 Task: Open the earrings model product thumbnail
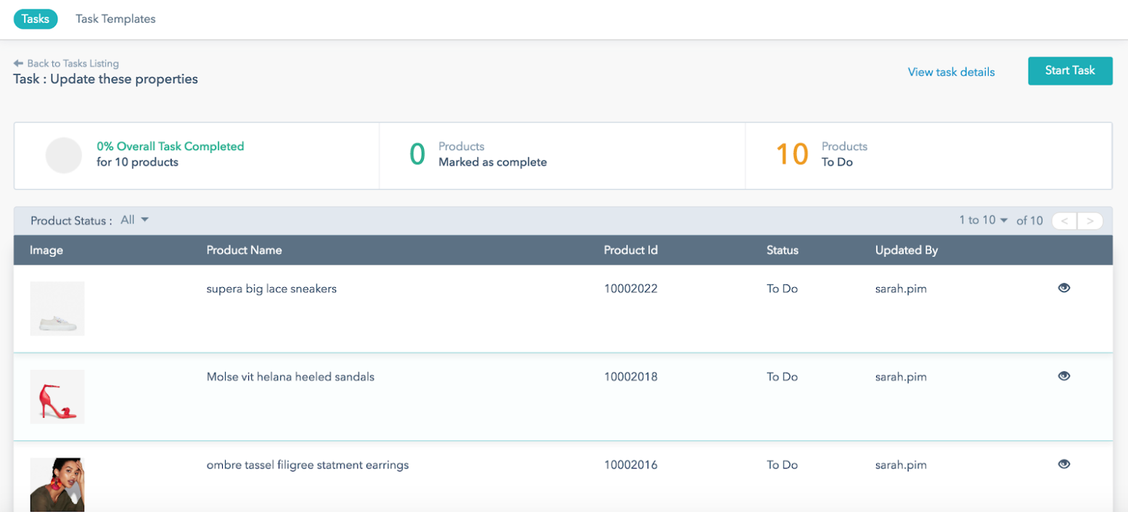coord(57,484)
